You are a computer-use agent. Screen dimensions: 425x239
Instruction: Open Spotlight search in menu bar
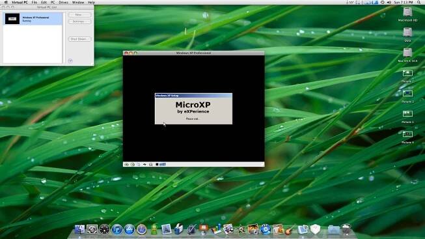[x=419, y=2]
